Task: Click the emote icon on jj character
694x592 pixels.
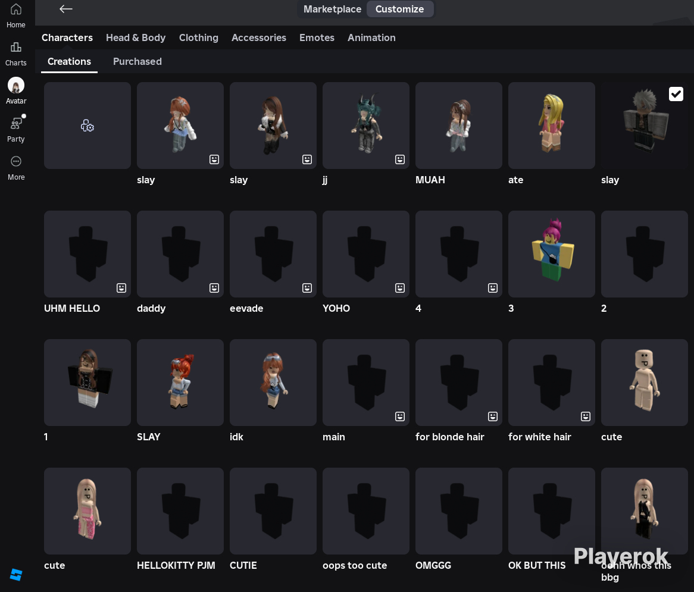Action: 399,159
